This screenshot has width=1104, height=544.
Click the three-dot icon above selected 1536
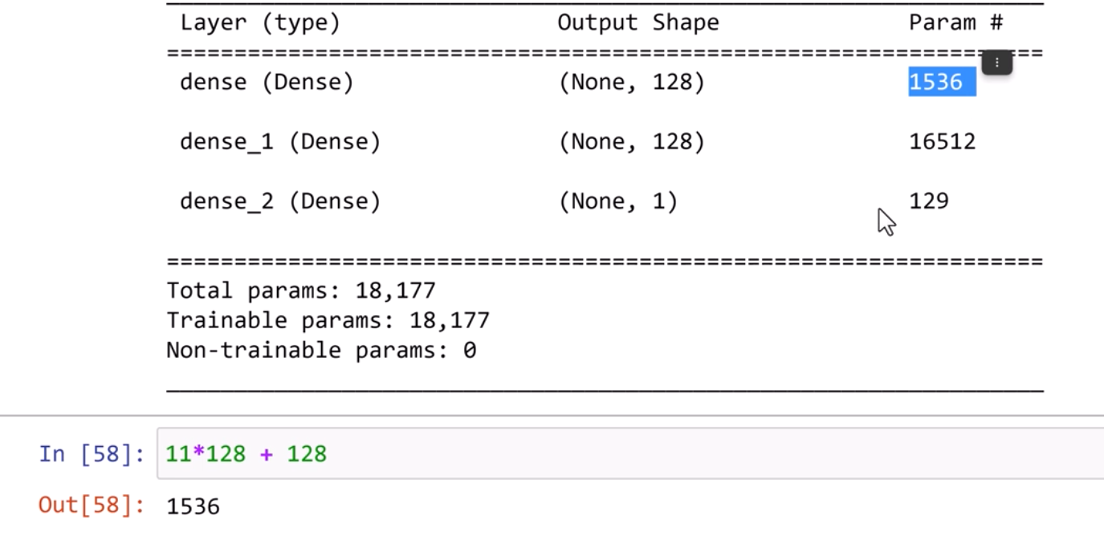(996, 62)
